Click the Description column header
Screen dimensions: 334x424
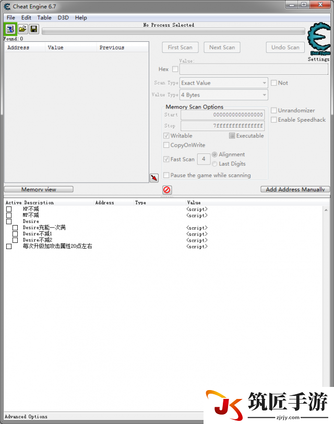(39, 203)
